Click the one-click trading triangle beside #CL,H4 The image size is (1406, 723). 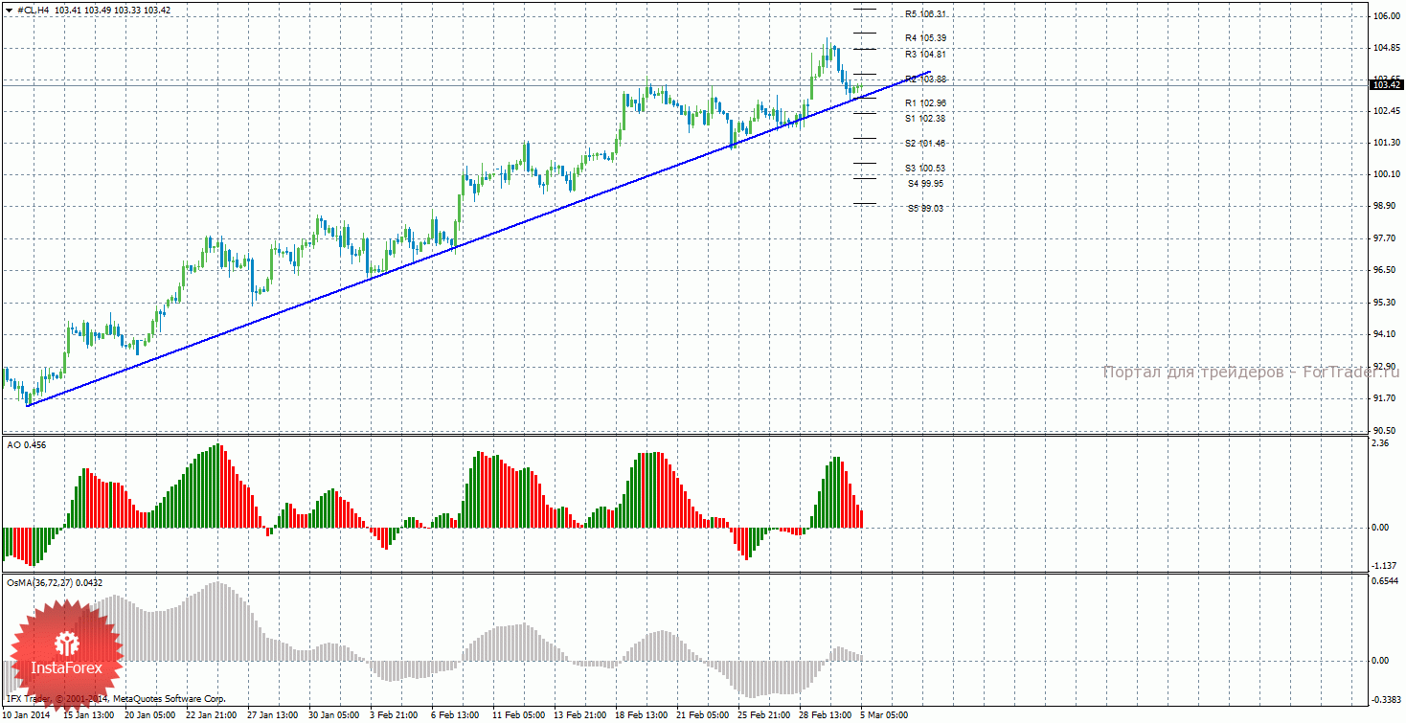click(x=9, y=10)
